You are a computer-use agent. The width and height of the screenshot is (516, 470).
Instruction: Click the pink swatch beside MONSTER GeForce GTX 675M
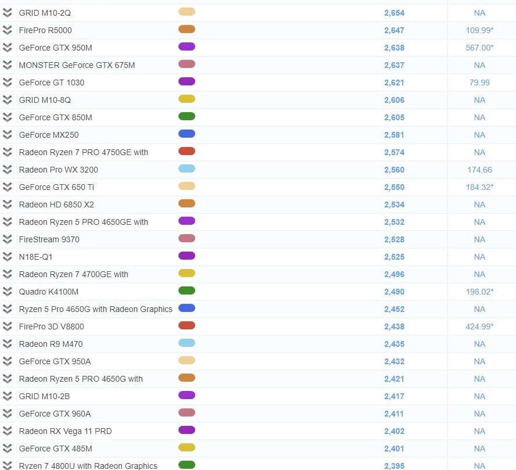(187, 64)
